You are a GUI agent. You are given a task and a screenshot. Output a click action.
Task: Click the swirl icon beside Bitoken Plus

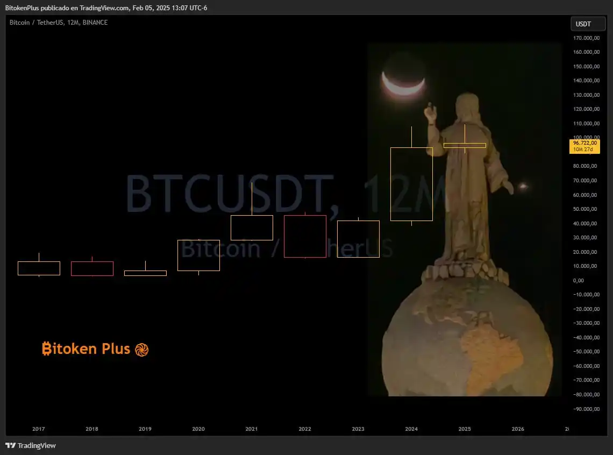pyautogui.click(x=141, y=350)
